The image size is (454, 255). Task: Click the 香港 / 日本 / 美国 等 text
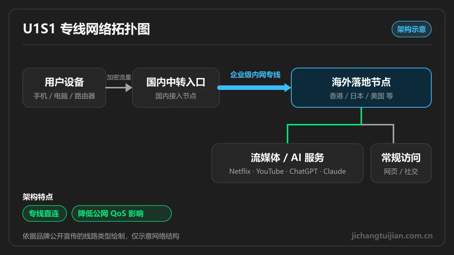(361, 96)
